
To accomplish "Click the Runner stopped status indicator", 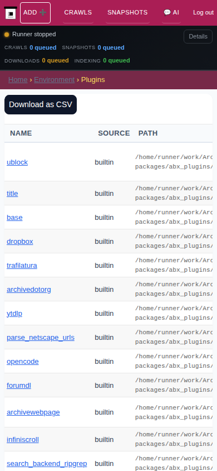I will click(x=30, y=34).
